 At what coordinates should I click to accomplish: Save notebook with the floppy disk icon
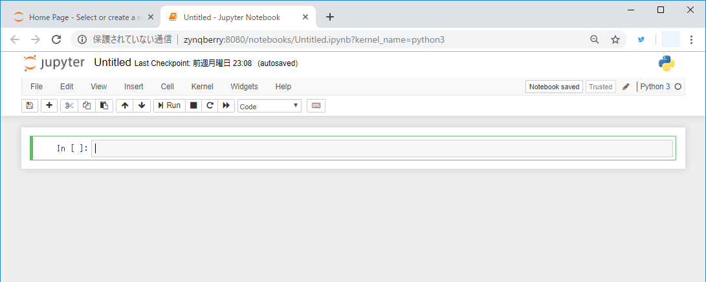29,105
